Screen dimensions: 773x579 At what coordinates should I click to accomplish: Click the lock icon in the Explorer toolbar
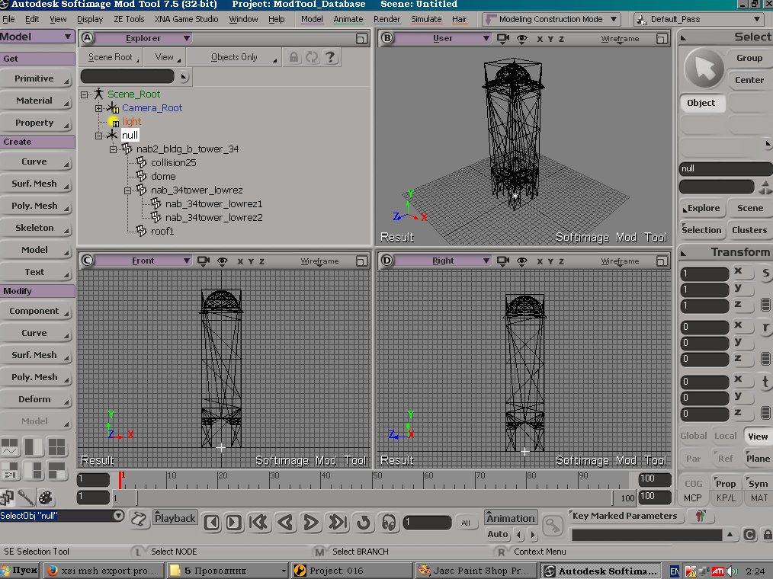(x=293, y=58)
